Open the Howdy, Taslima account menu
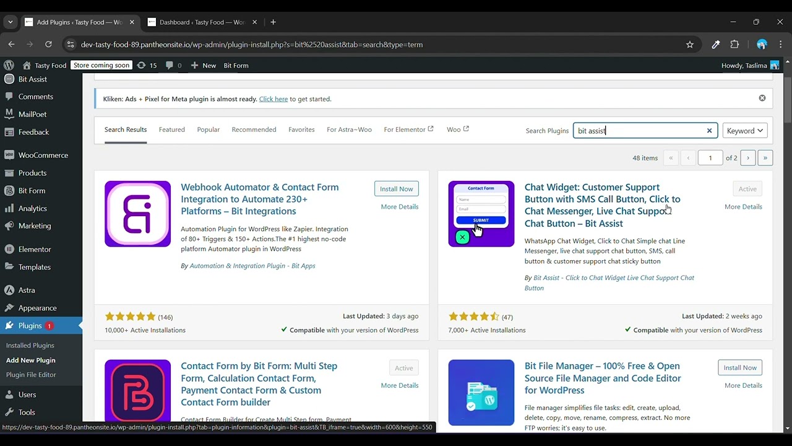792x446 pixels. click(750, 65)
